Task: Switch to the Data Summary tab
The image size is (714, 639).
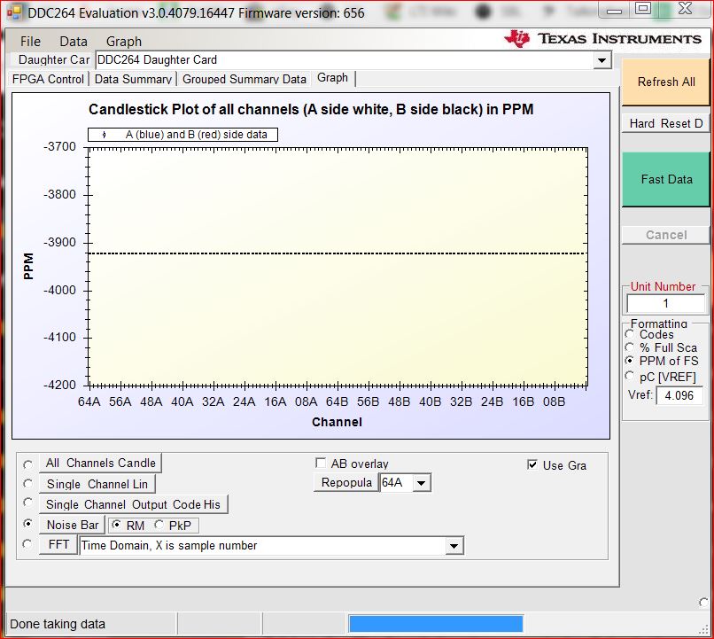Action: tap(133, 79)
